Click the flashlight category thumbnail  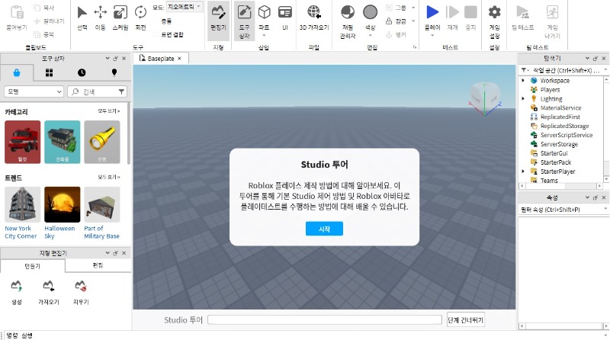point(102,142)
